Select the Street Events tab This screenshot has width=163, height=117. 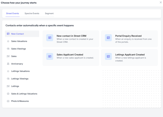pyautogui.click(x=13, y=13)
